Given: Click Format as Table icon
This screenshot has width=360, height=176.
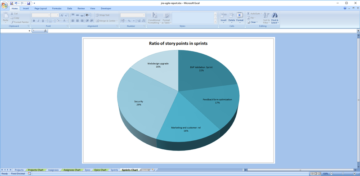Looking at the screenshot, I should [166, 15].
